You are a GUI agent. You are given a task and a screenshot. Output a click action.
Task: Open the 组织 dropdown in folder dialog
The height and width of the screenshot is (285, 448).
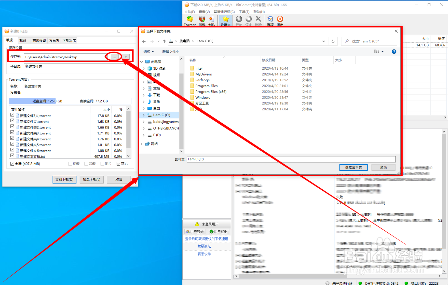149,52
